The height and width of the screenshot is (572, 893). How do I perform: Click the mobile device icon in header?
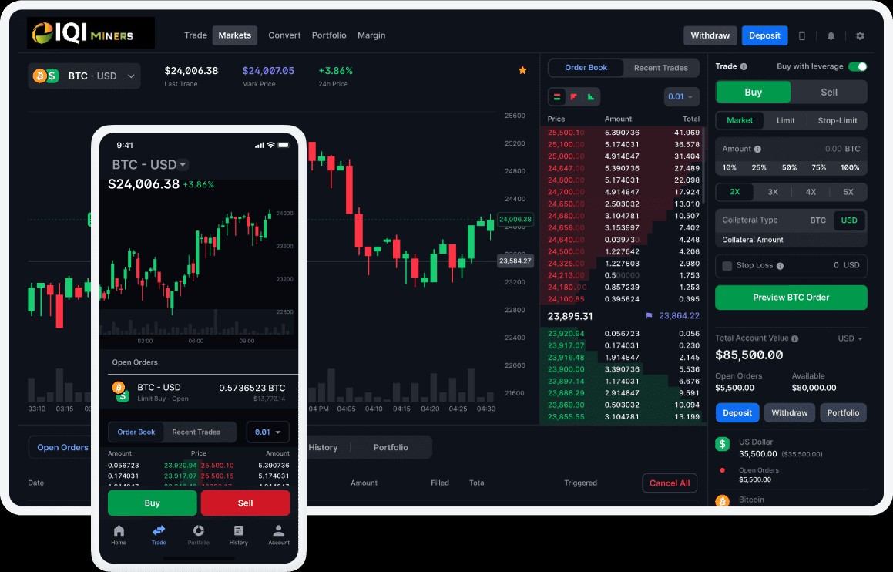[x=802, y=36]
